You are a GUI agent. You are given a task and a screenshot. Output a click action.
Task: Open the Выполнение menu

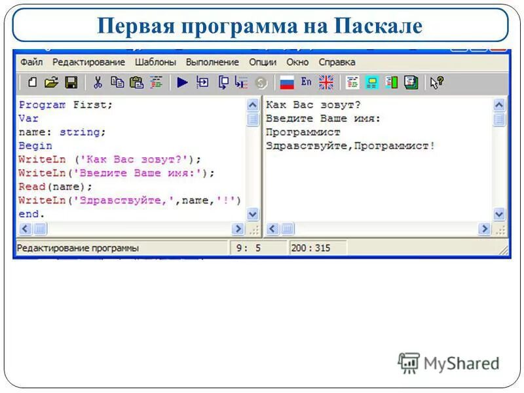coord(212,62)
